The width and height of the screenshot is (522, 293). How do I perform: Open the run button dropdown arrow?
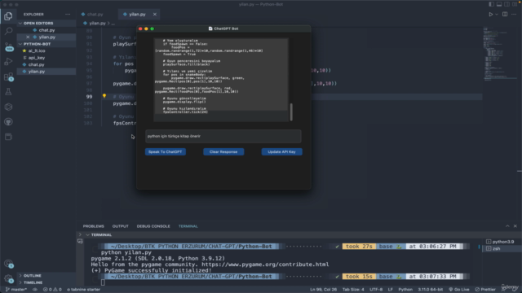(x=497, y=15)
